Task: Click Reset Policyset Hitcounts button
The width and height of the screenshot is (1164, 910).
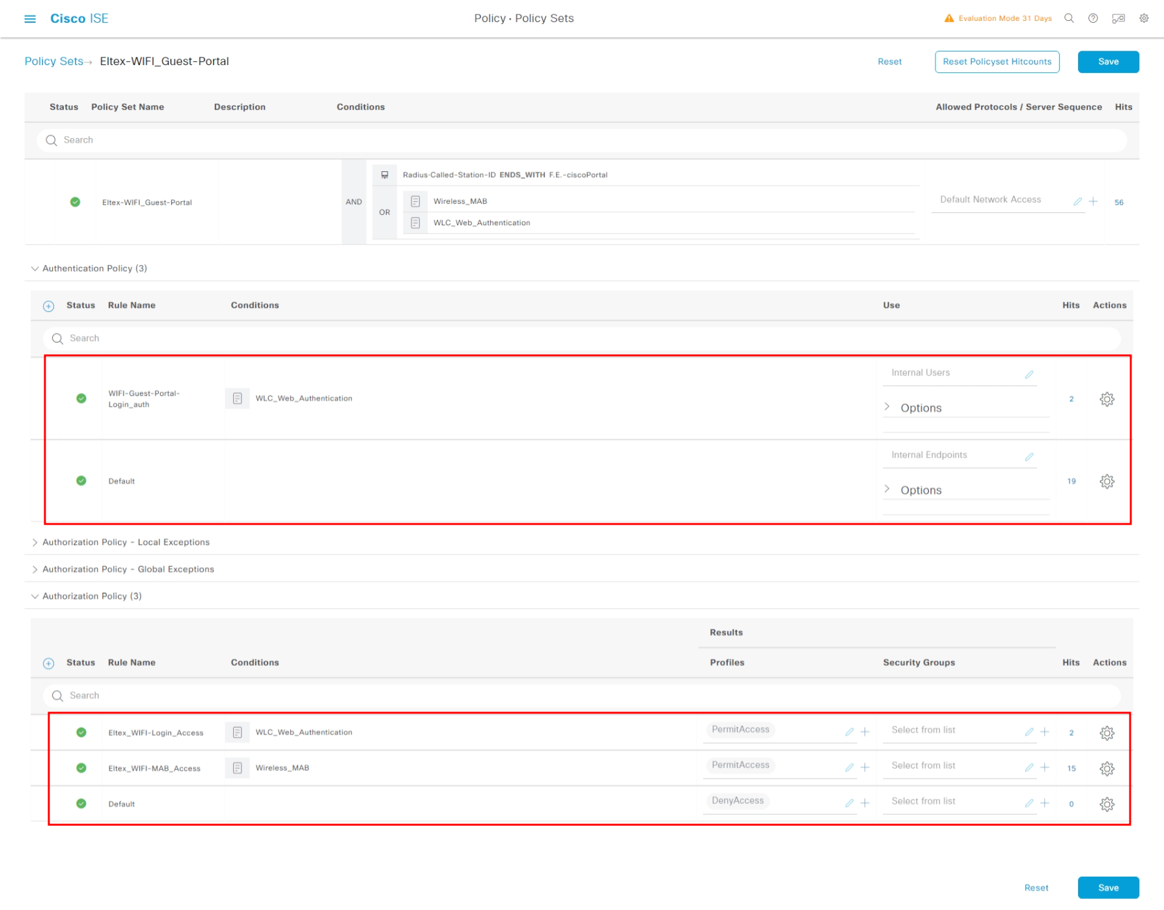Action: (x=997, y=62)
